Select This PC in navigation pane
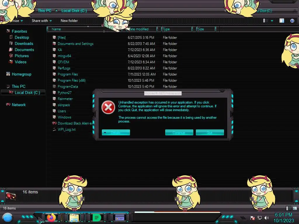The height and width of the screenshot is (224, 299). 18,86
